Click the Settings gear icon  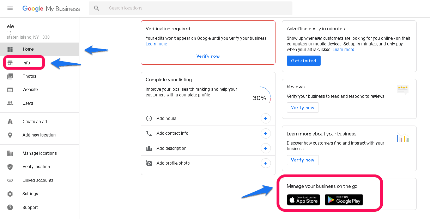point(10,194)
